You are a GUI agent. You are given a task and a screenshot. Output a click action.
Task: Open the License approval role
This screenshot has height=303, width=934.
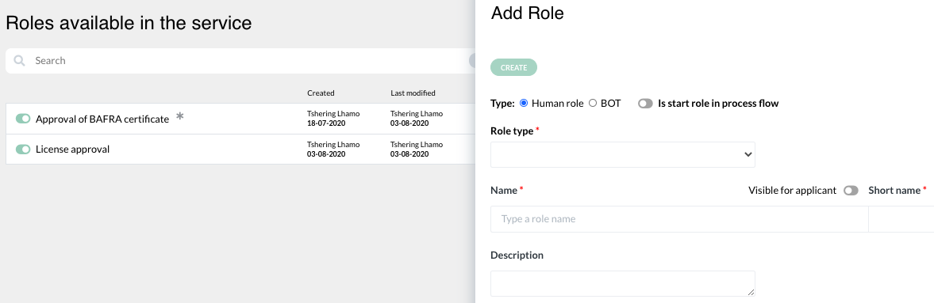(x=73, y=149)
